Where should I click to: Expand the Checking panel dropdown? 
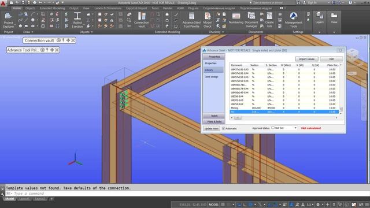pyautogui.click(x=223, y=32)
